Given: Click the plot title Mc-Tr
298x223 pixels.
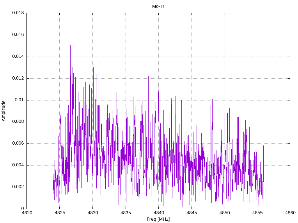Looking at the screenshot, I should click(x=158, y=6).
